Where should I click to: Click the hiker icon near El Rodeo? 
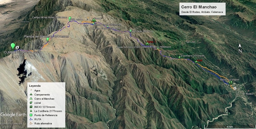point(235,88)
